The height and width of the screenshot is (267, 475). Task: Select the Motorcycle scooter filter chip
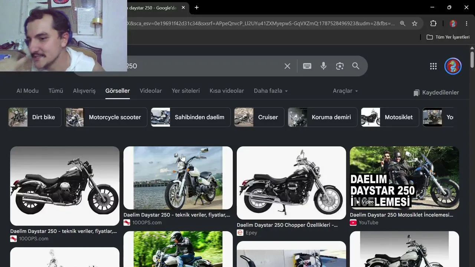[106, 117]
